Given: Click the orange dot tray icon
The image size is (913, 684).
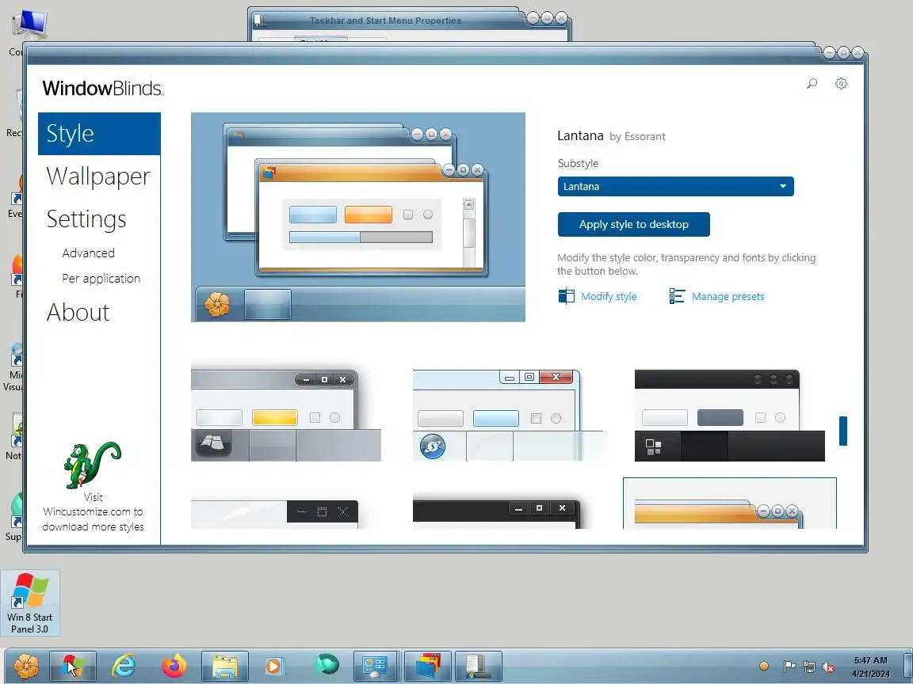Looking at the screenshot, I should pyautogui.click(x=764, y=666).
